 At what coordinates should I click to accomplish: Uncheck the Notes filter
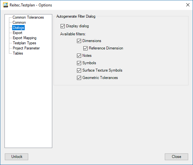pyautogui.click(x=79, y=56)
